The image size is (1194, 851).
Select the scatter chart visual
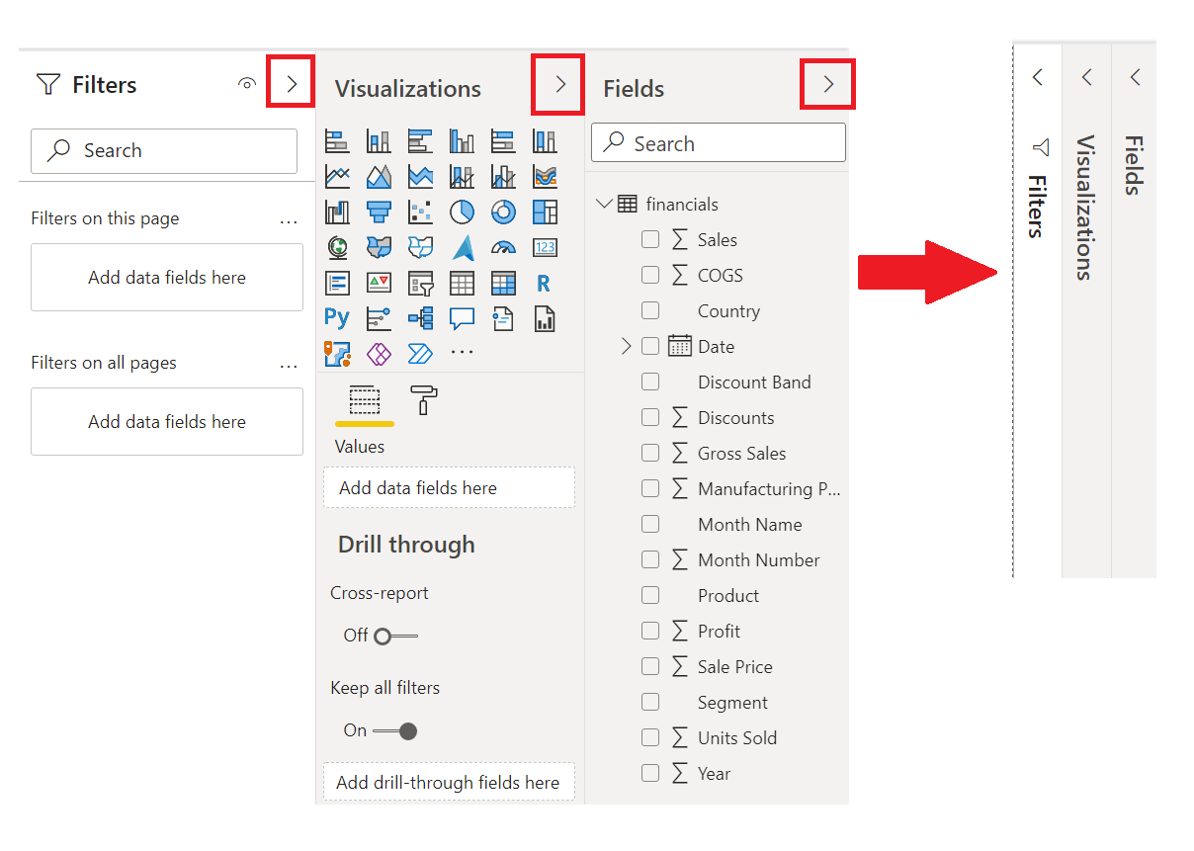point(420,213)
